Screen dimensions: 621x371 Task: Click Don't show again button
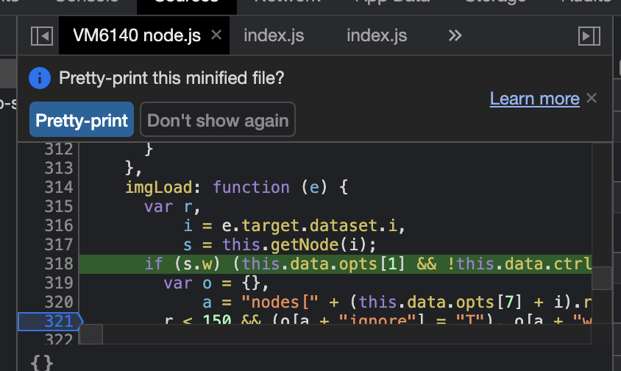[x=218, y=119]
